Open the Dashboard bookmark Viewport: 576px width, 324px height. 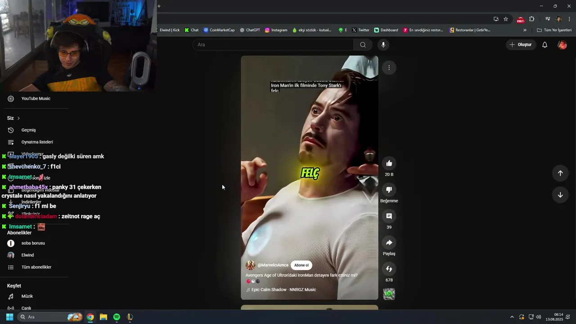coord(386,30)
